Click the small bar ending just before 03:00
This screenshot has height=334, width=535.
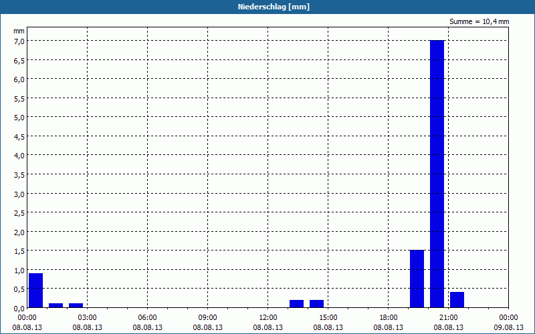pyautogui.click(x=76, y=305)
